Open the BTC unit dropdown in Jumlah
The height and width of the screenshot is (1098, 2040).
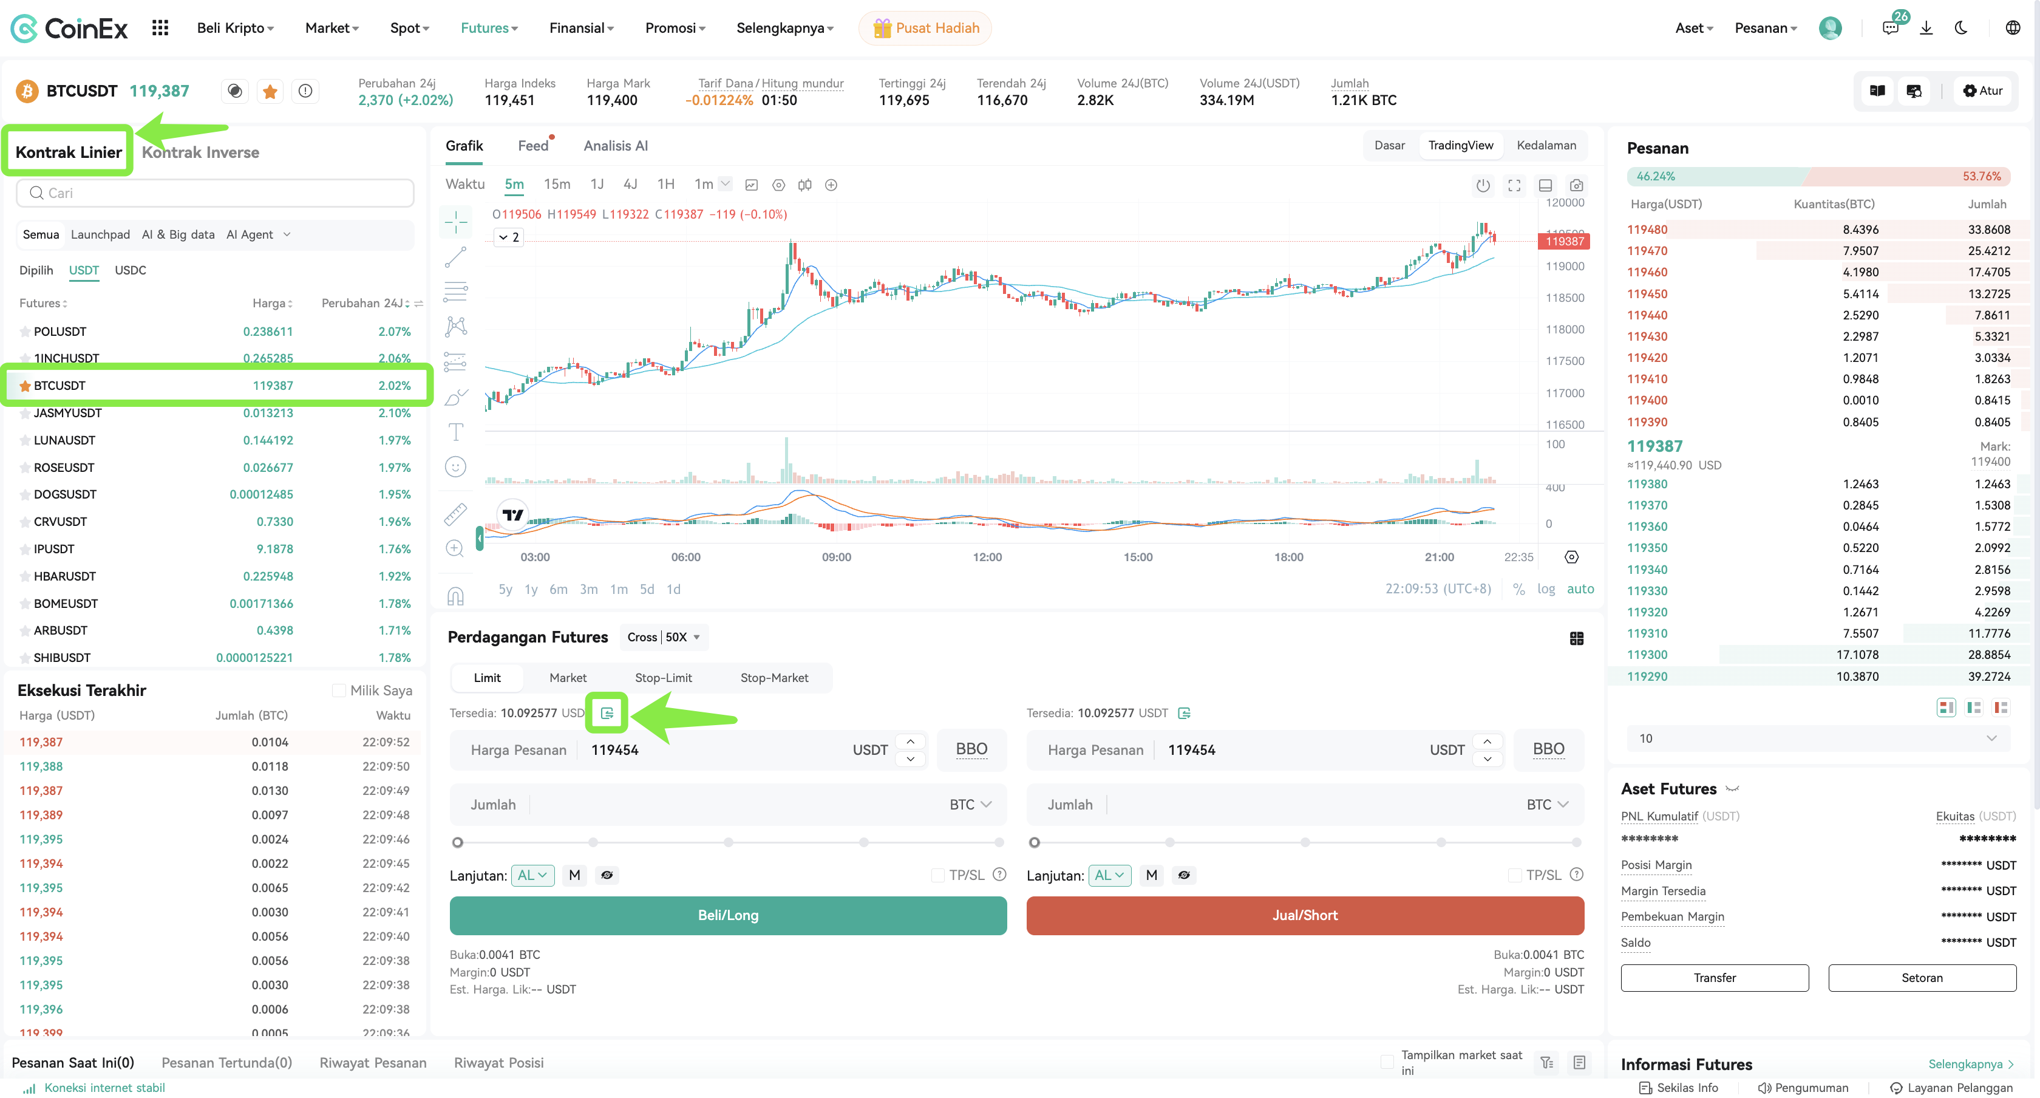tap(970, 804)
